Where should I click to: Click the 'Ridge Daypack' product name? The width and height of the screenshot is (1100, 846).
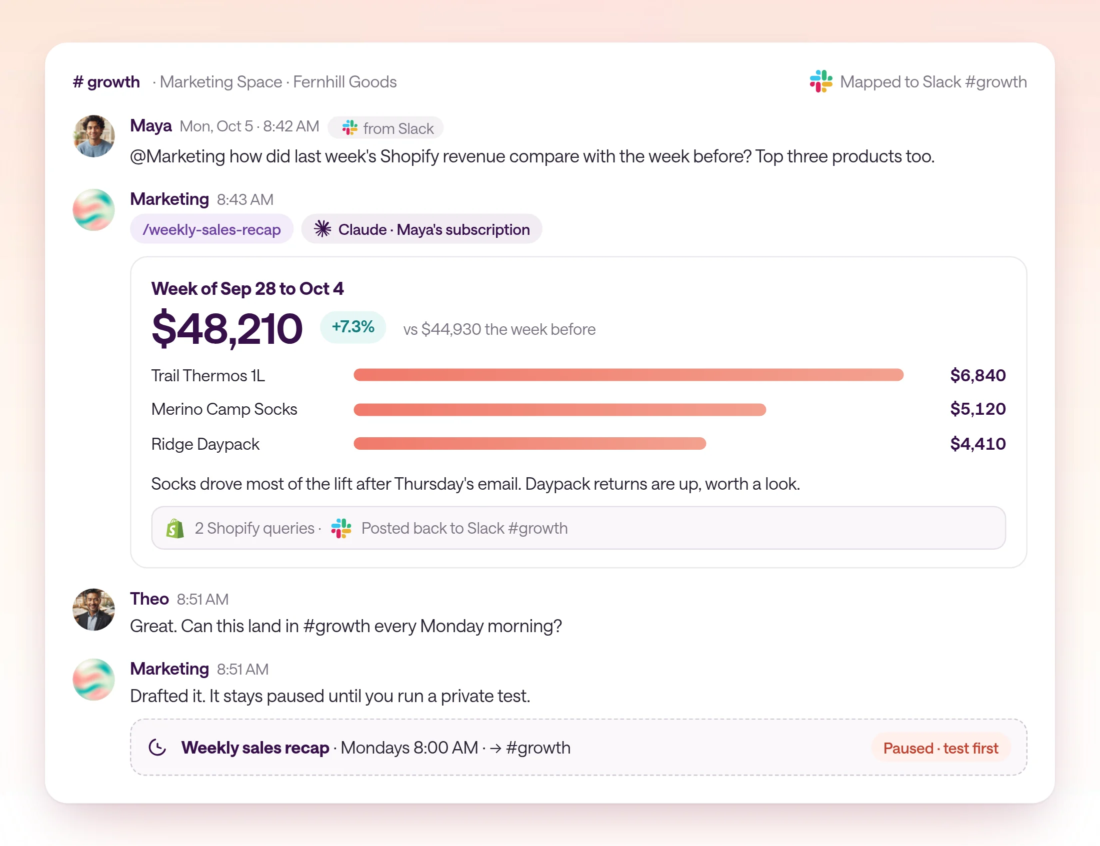point(205,444)
